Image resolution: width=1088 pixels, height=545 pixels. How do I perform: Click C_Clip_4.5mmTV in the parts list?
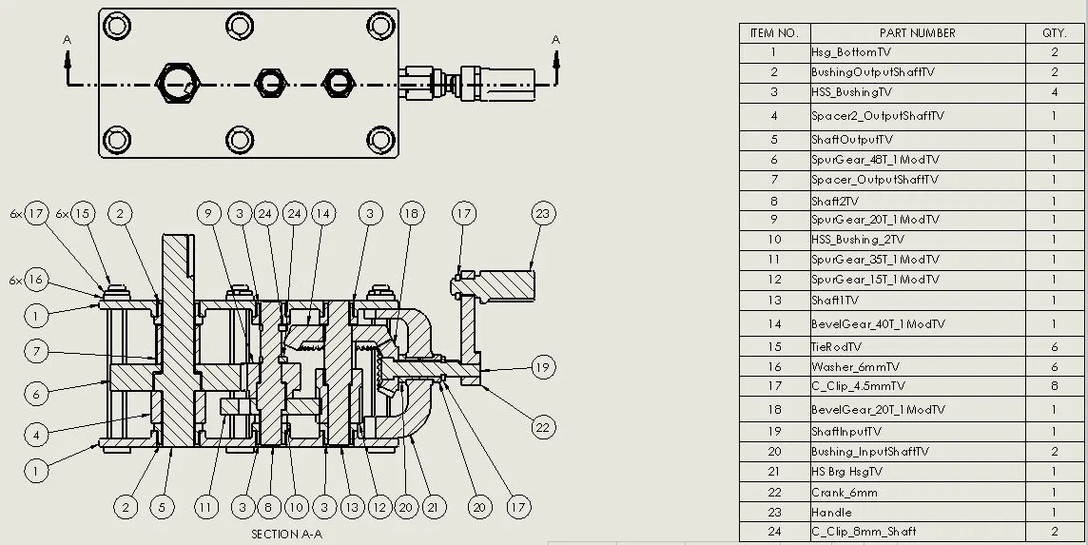tap(918, 386)
